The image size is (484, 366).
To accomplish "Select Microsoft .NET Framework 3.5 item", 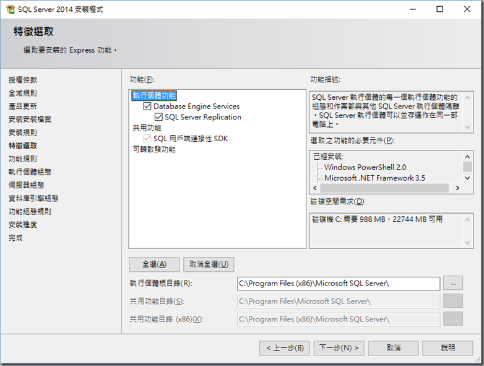I will 374,178.
